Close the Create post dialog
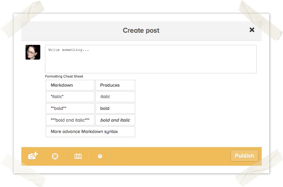The image size is (283, 187). pyautogui.click(x=252, y=30)
